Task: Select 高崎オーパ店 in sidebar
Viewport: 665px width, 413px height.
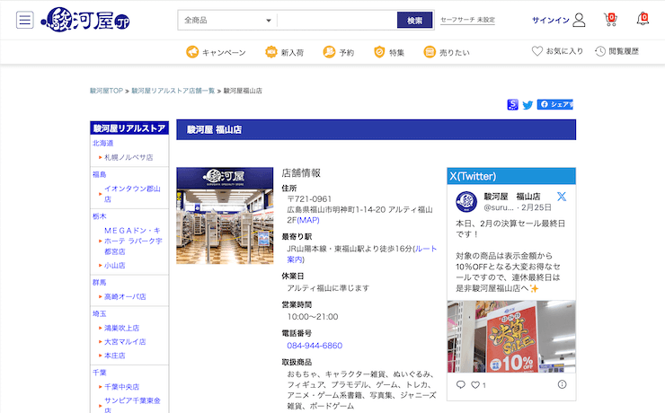Action: 125,296
